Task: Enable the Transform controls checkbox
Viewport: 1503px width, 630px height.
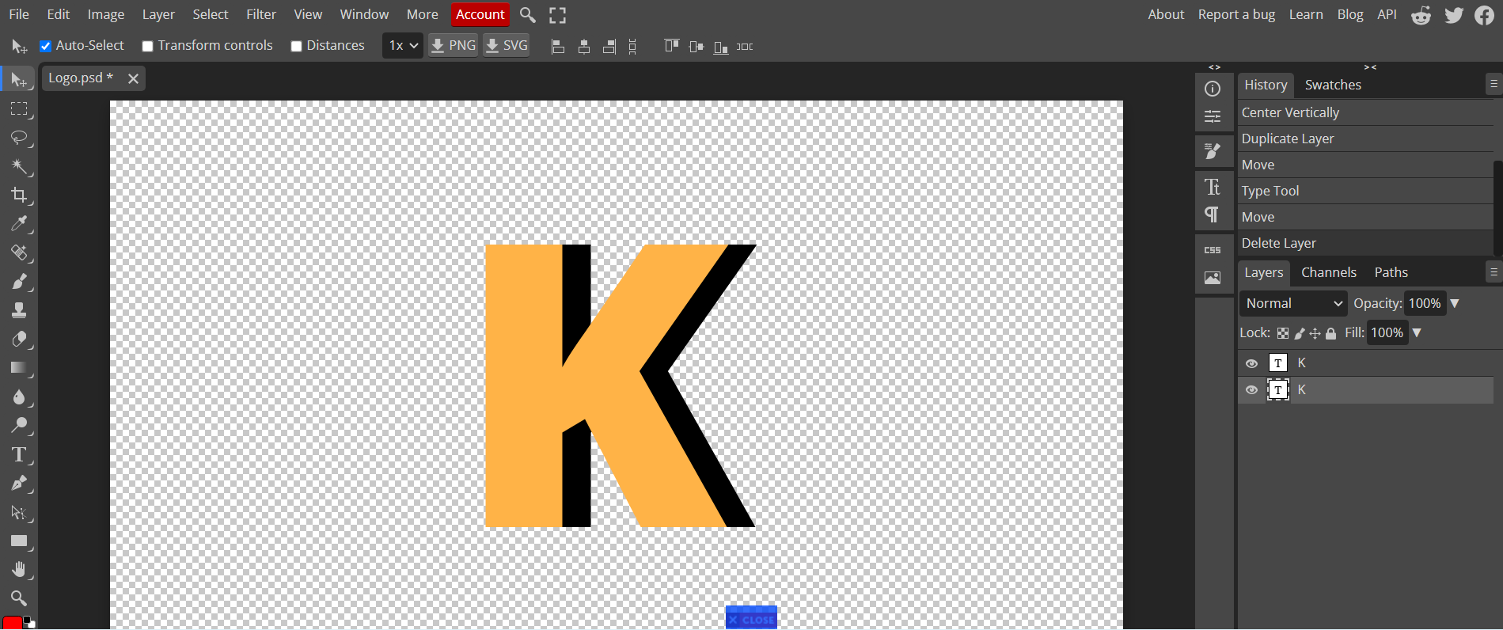Action: [147, 46]
